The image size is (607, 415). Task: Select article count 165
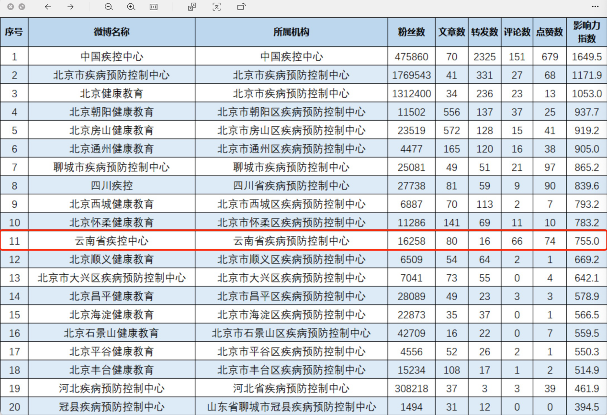pyautogui.click(x=452, y=149)
